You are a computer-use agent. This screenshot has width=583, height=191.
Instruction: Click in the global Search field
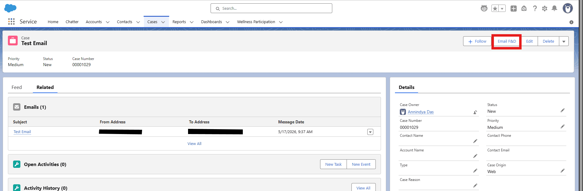[271, 8]
